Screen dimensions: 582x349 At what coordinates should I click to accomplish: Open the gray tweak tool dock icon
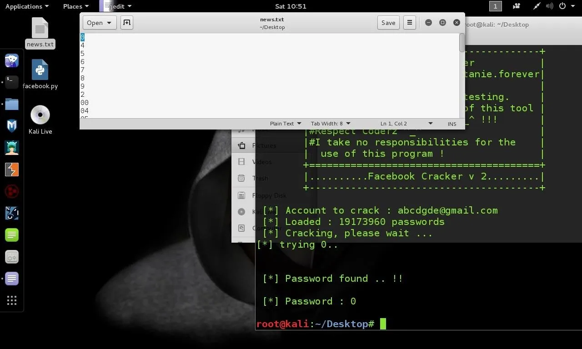point(12,257)
